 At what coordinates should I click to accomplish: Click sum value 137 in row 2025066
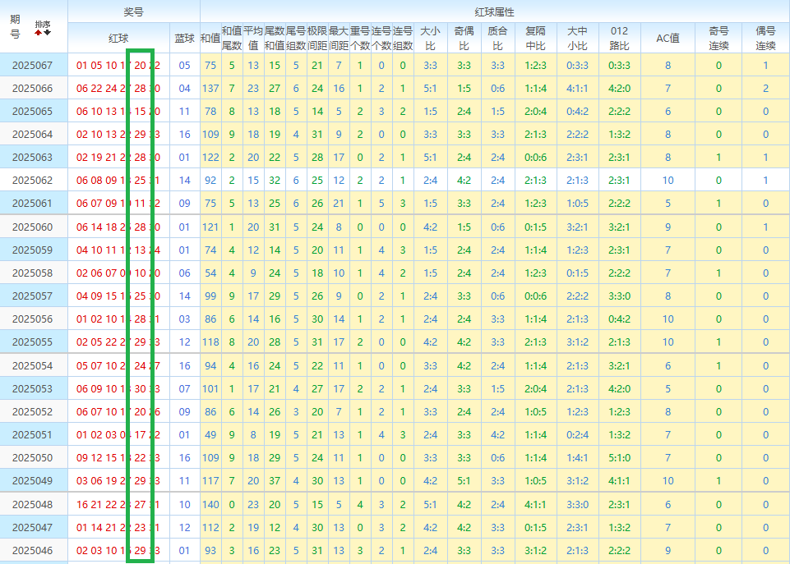(210, 89)
